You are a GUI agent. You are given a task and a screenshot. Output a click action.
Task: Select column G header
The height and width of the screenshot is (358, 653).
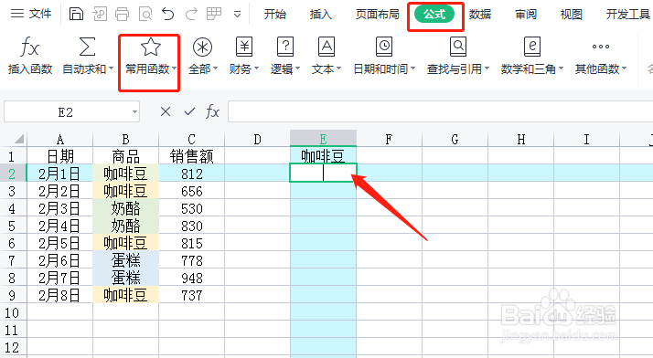coord(455,139)
